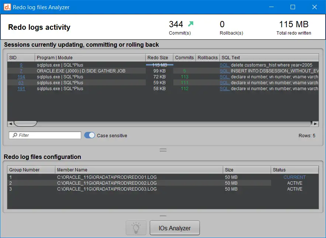Open SQL link in the 59 KB row
Image resolution: width=326 pixels, height=238 pixels.
225,83
